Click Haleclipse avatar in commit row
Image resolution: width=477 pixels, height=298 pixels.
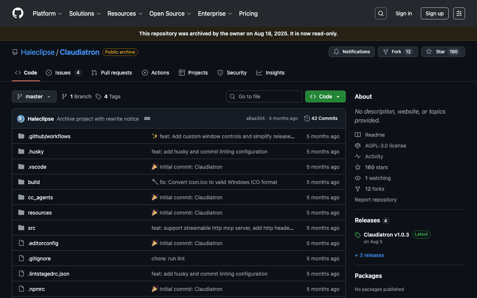(x=21, y=119)
